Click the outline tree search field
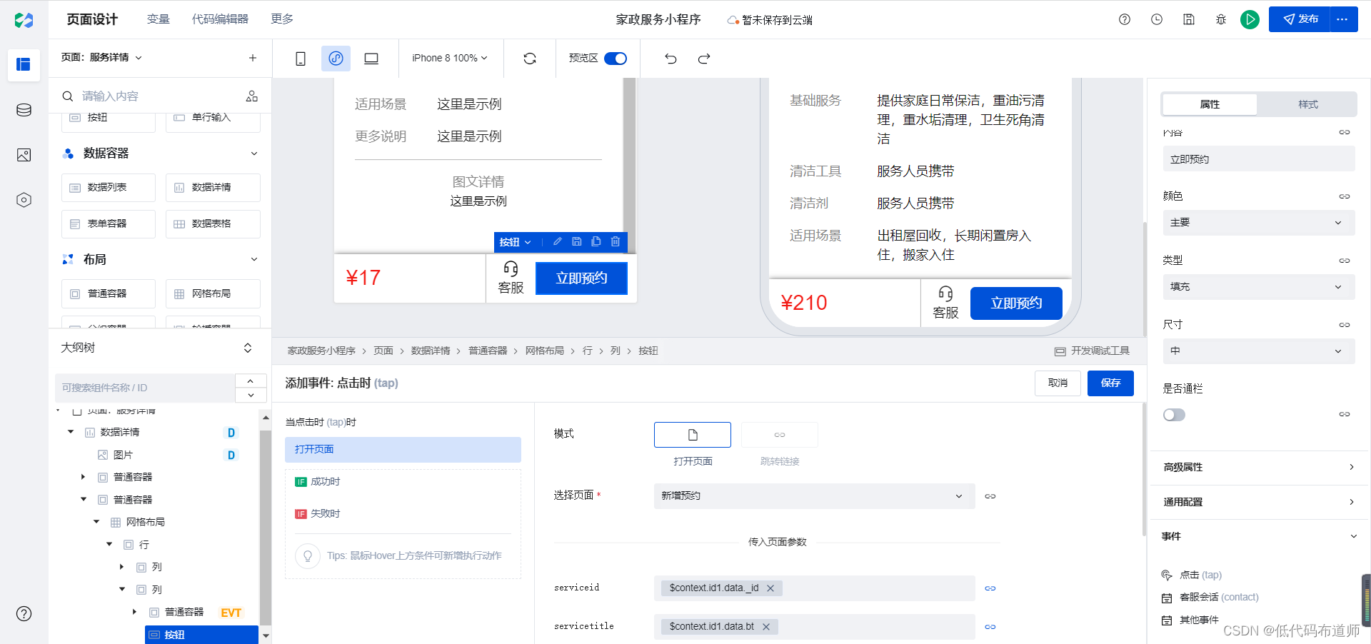Viewport: 1371px width, 644px height. click(145, 388)
